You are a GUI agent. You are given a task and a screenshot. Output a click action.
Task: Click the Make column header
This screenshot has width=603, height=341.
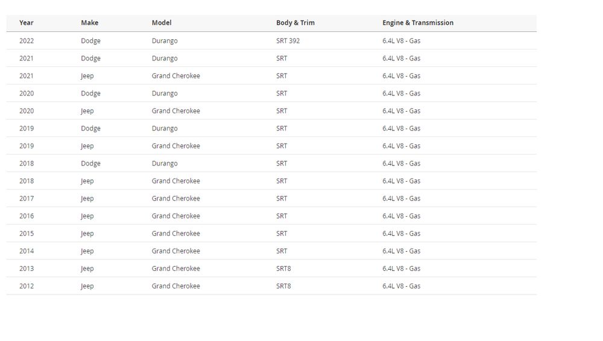coord(89,23)
